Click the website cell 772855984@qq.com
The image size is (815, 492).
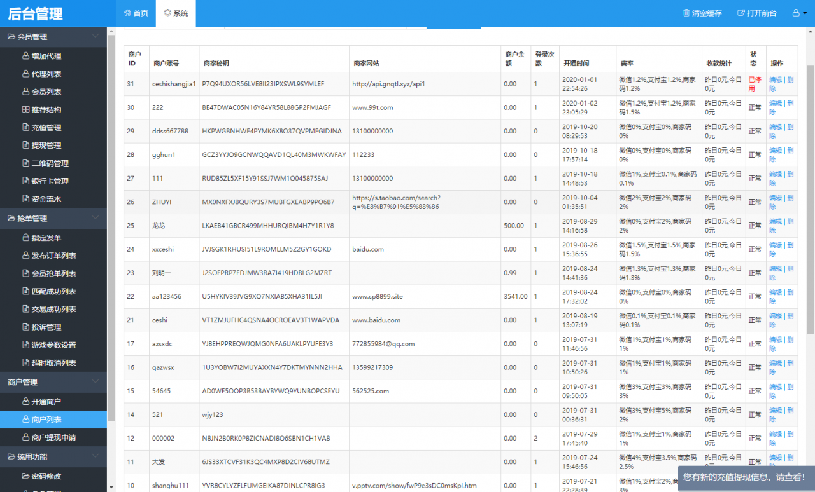[x=383, y=344]
